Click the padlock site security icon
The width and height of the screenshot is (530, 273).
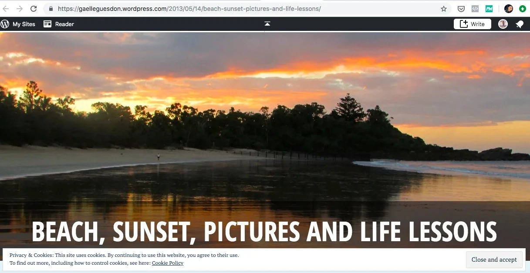tap(51, 9)
